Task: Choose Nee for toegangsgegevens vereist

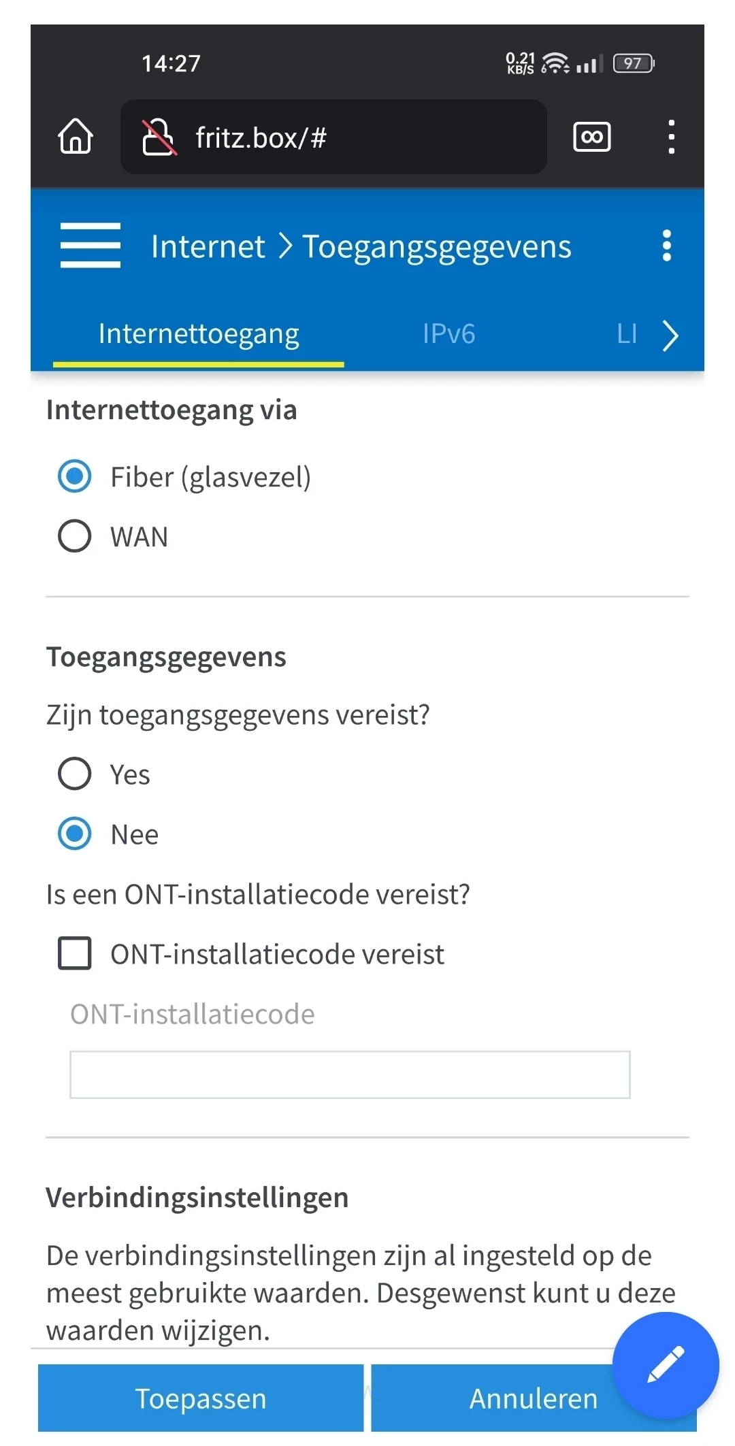Action: coord(75,834)
